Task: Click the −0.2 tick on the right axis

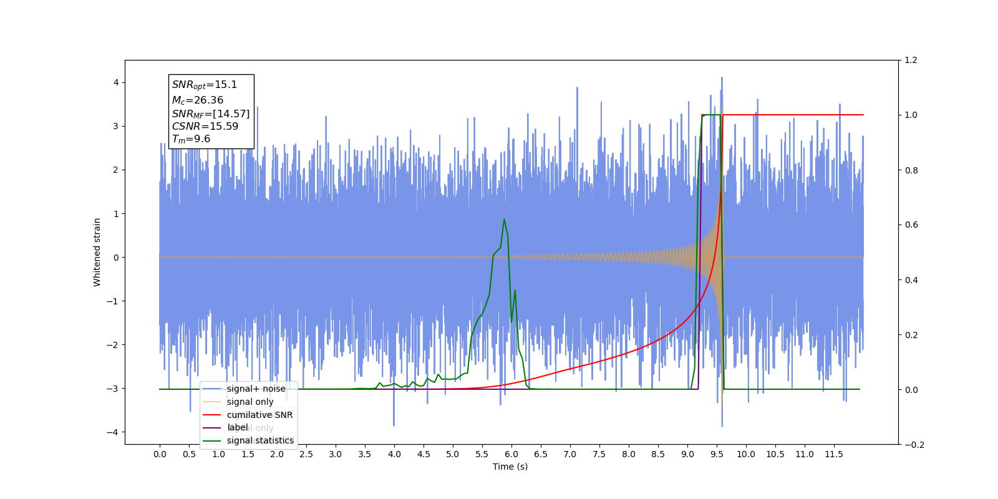Action: pos(914,444)
